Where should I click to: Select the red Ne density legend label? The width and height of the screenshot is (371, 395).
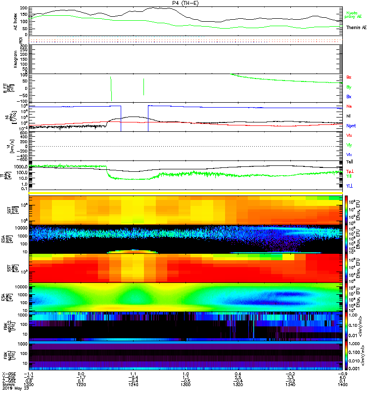(x=349, y=106)
